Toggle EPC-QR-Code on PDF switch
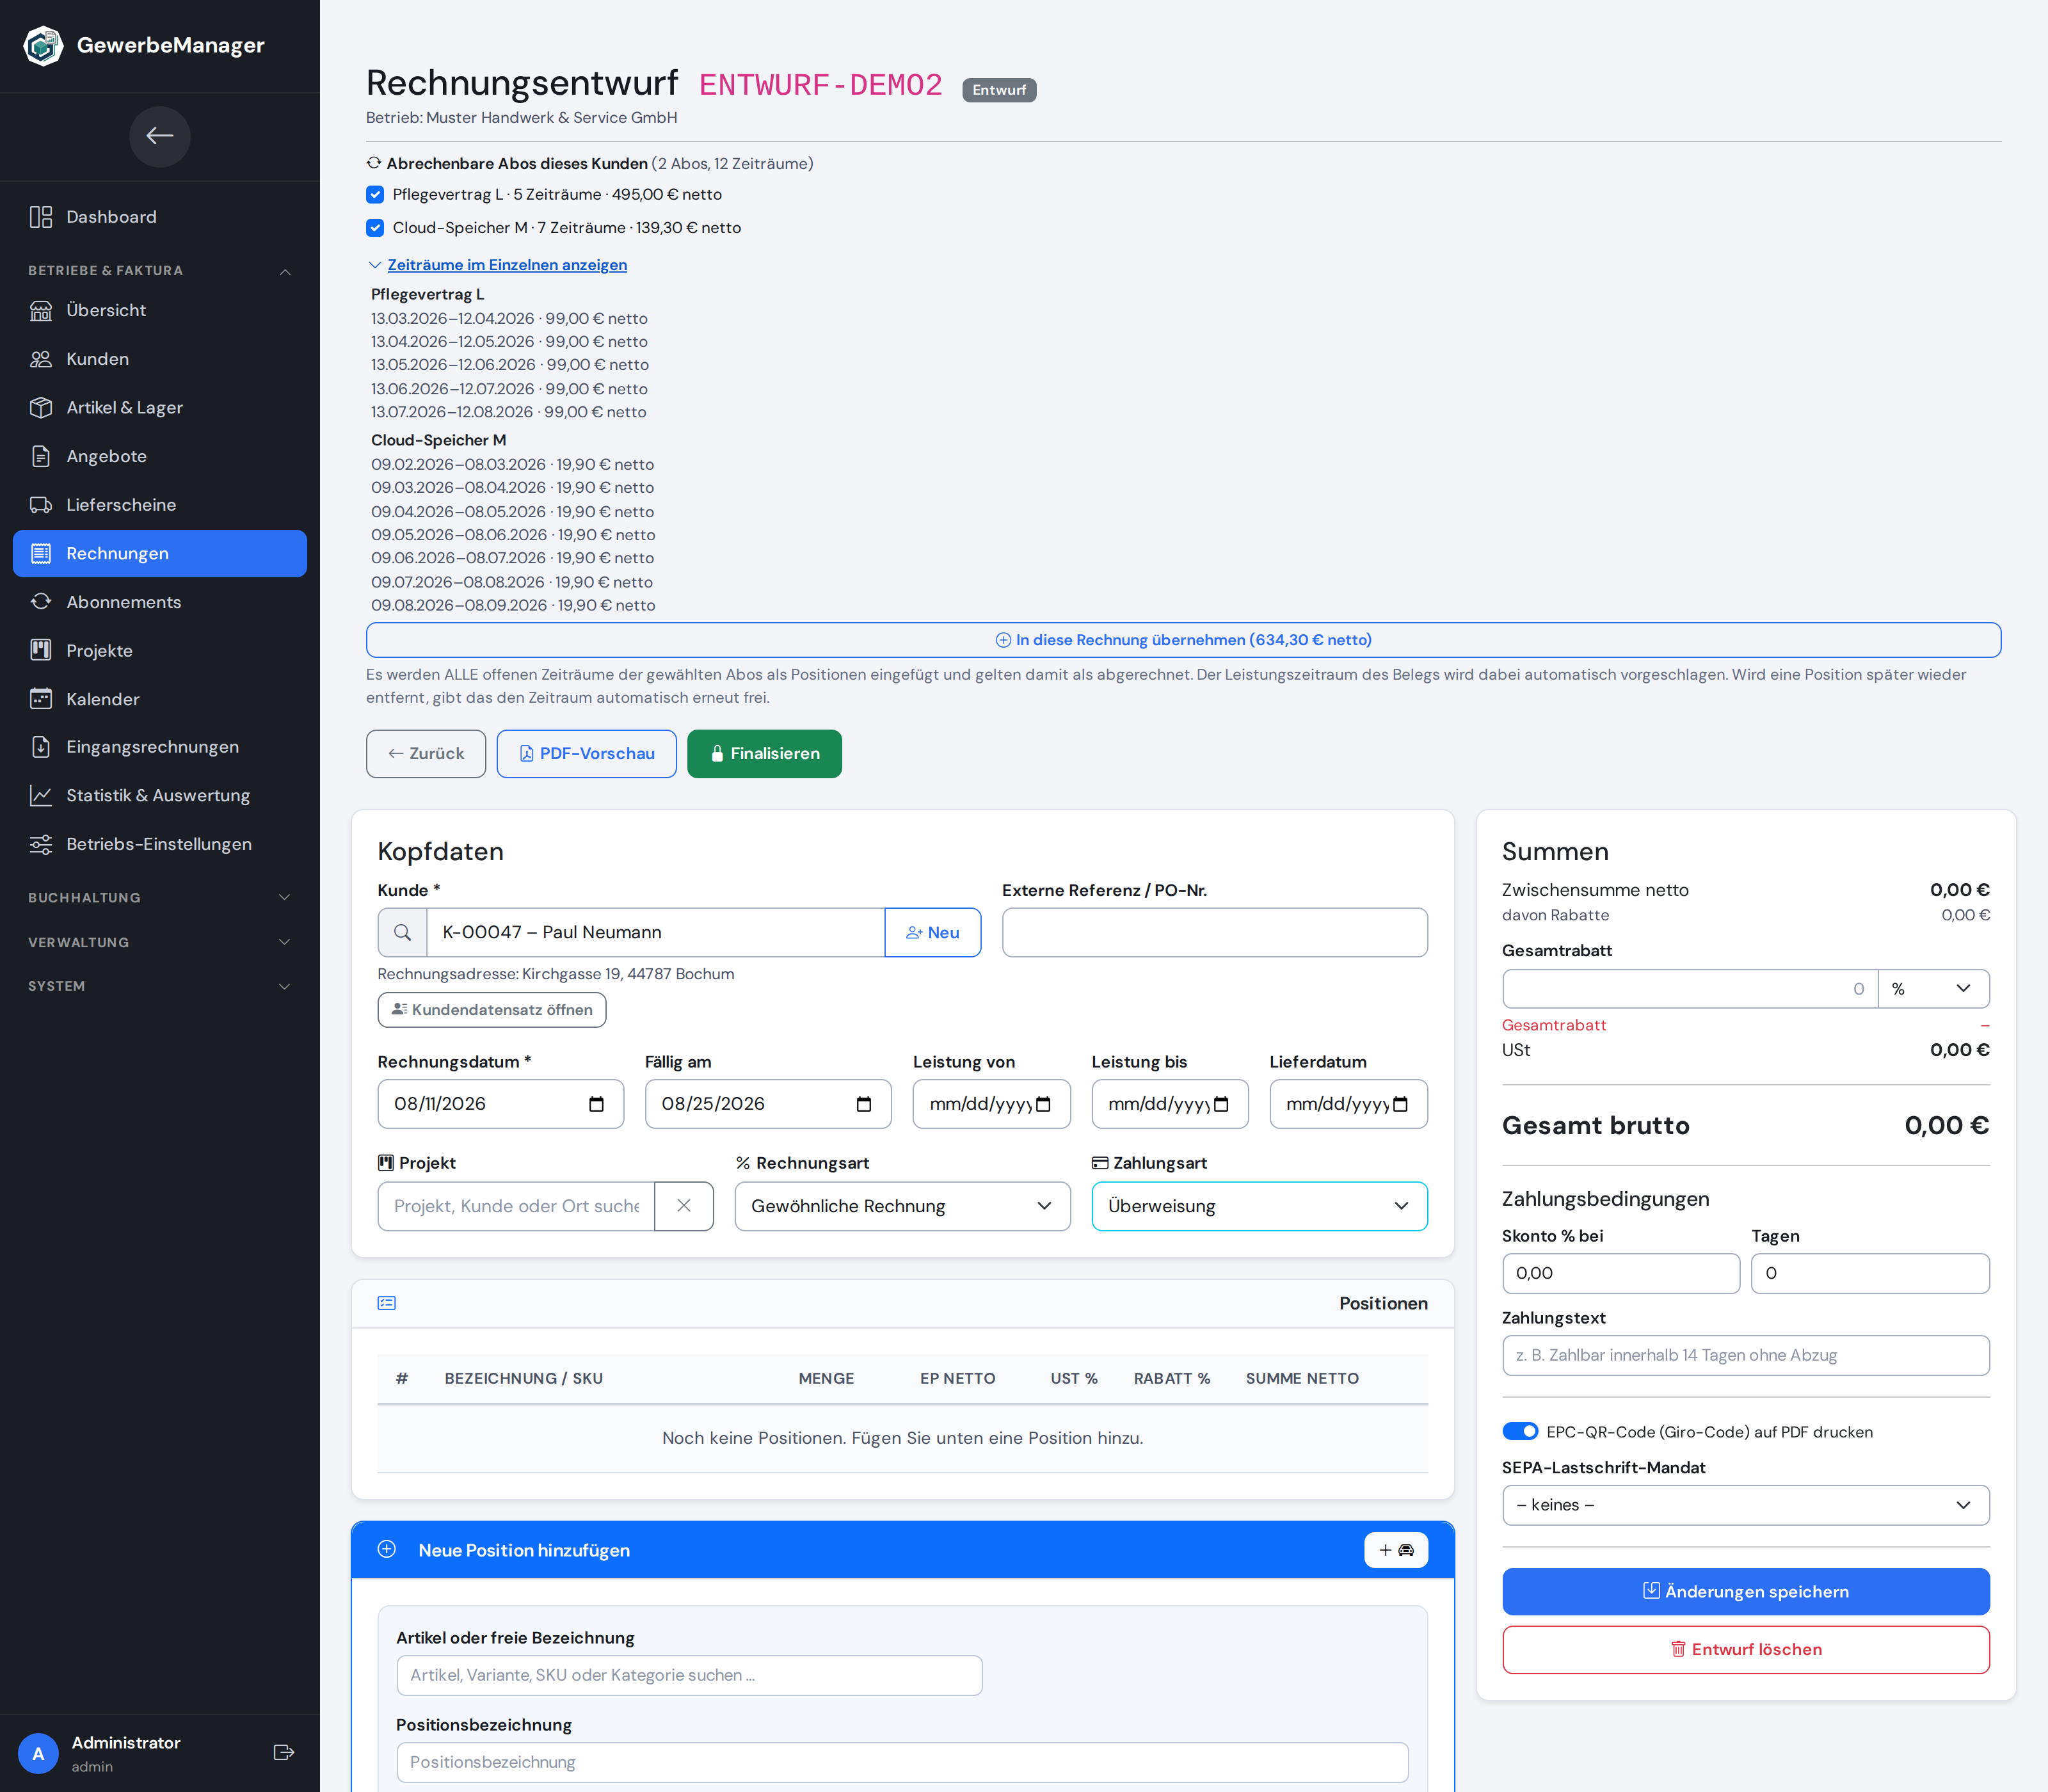 coord(1520,1432)
